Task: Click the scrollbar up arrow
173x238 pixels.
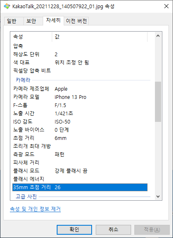Action: [158, 36]
